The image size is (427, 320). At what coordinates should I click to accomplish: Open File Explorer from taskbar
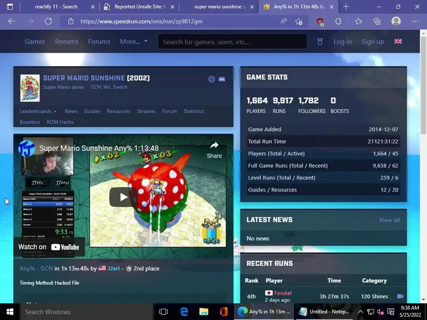(x=203, y=312)
